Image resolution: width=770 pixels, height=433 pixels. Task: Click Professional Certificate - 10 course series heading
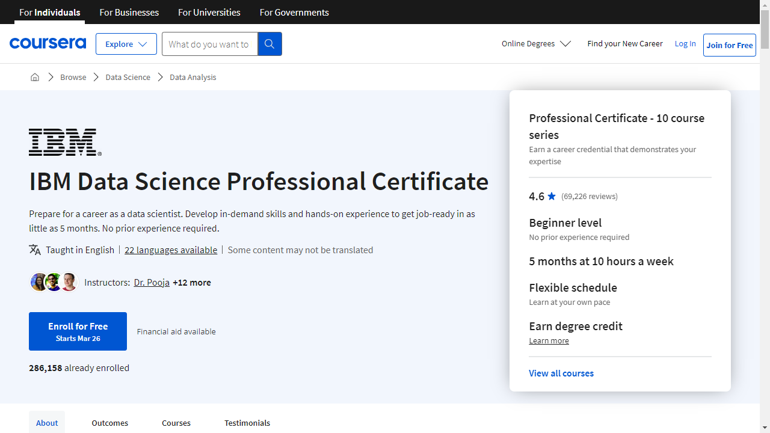click(x=617, y=126)
